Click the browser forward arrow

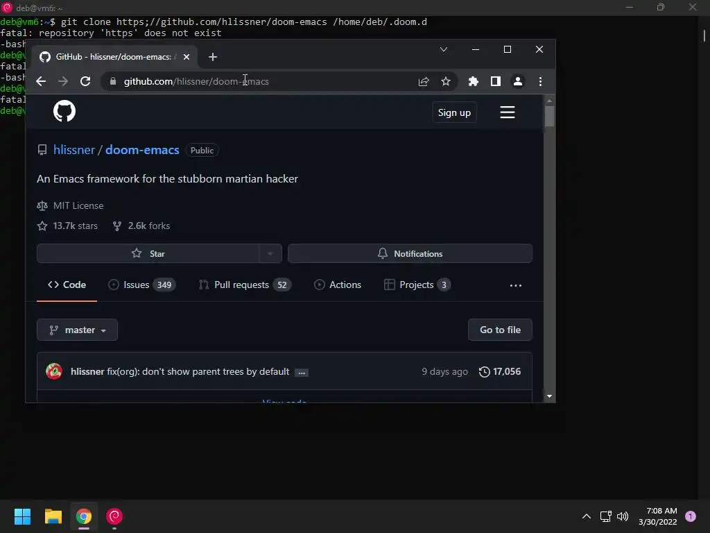point(63,82)
